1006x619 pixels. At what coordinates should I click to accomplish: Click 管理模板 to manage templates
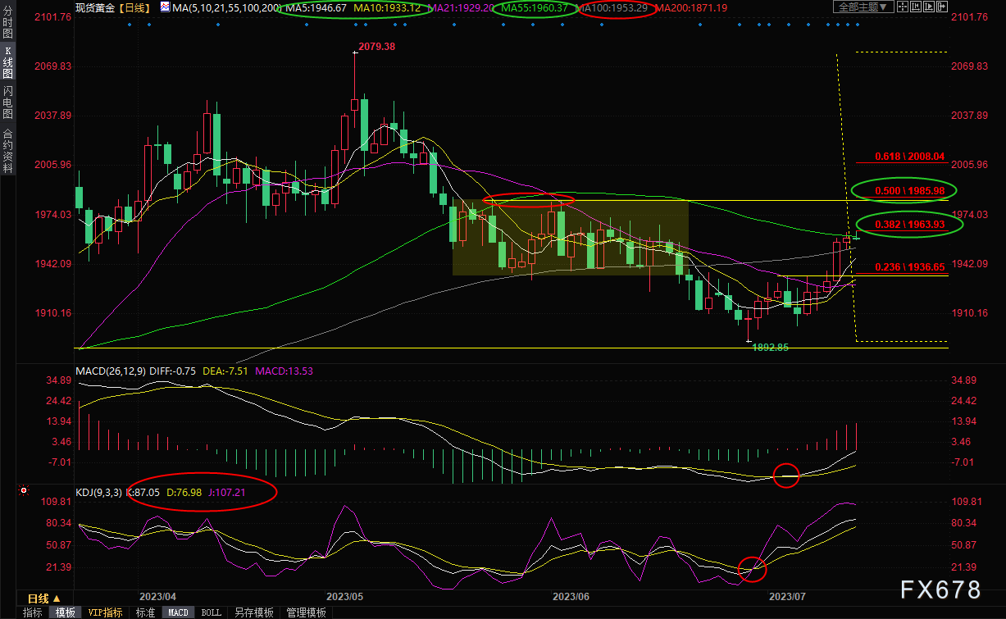[x=306, y=612]
